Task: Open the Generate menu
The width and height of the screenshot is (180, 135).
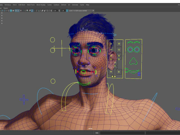Action: coord(75,5)
